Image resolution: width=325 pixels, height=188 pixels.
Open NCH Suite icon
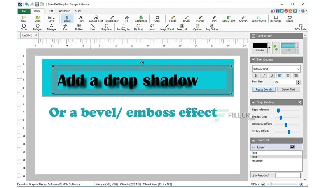click(301, 27)
